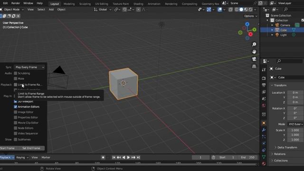Jump to the first frame
This screenshot has width=304, height=171.
click(x=114, y=157)
